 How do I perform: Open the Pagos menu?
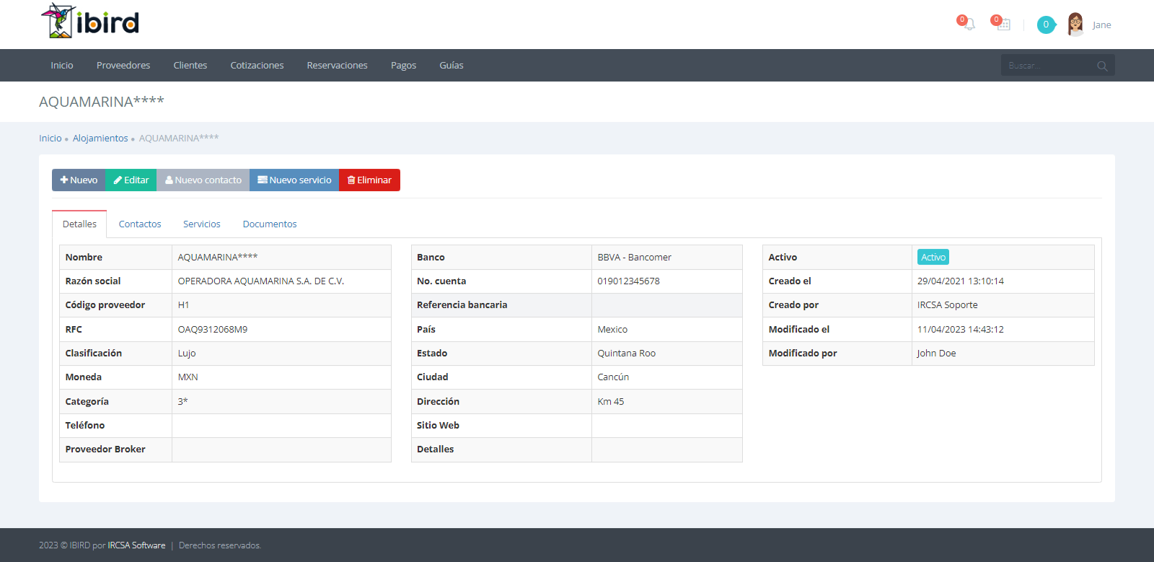404,65
